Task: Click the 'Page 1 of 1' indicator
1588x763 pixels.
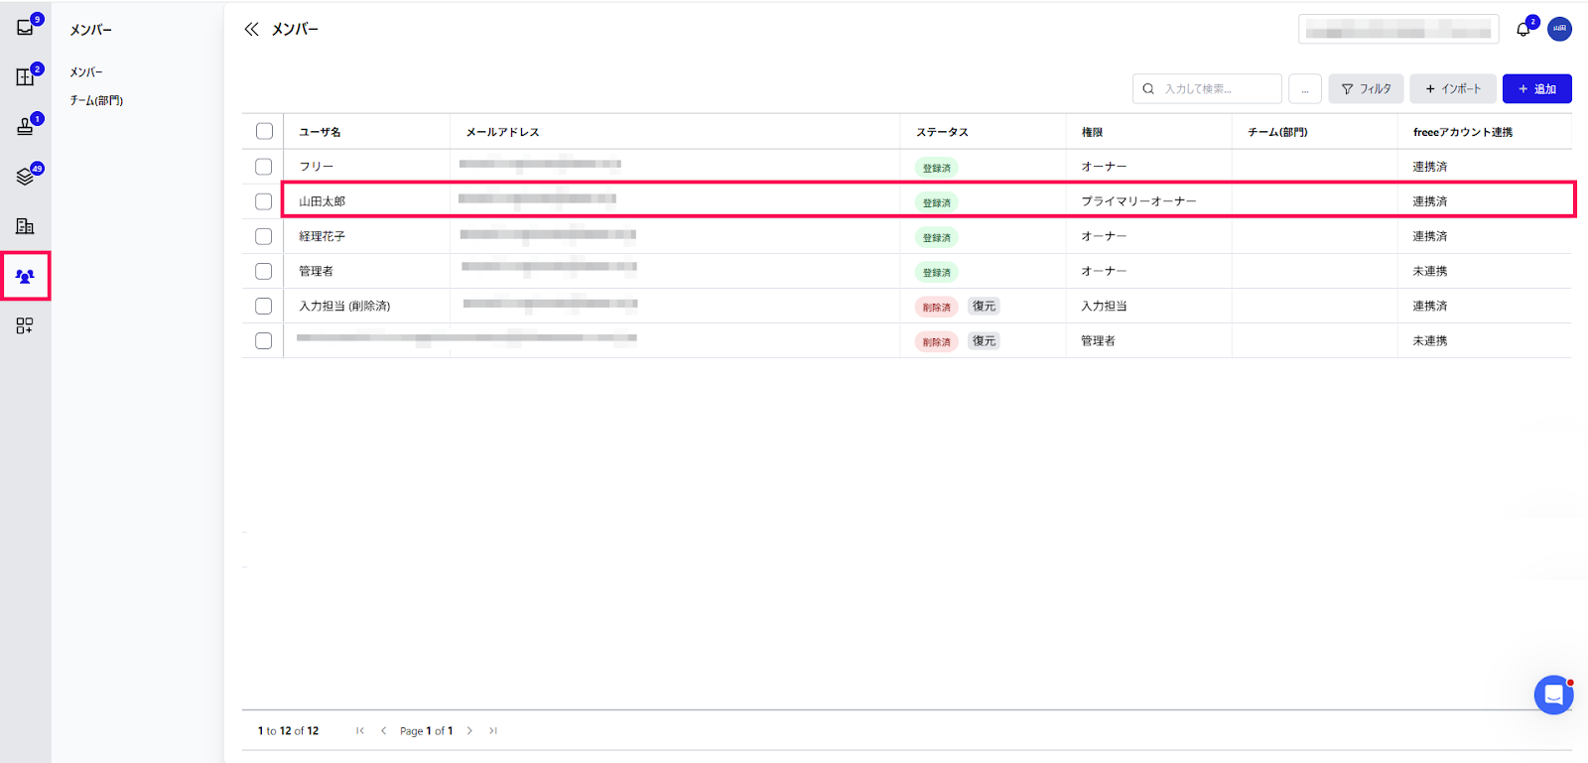Action: [x=427, y=731]
